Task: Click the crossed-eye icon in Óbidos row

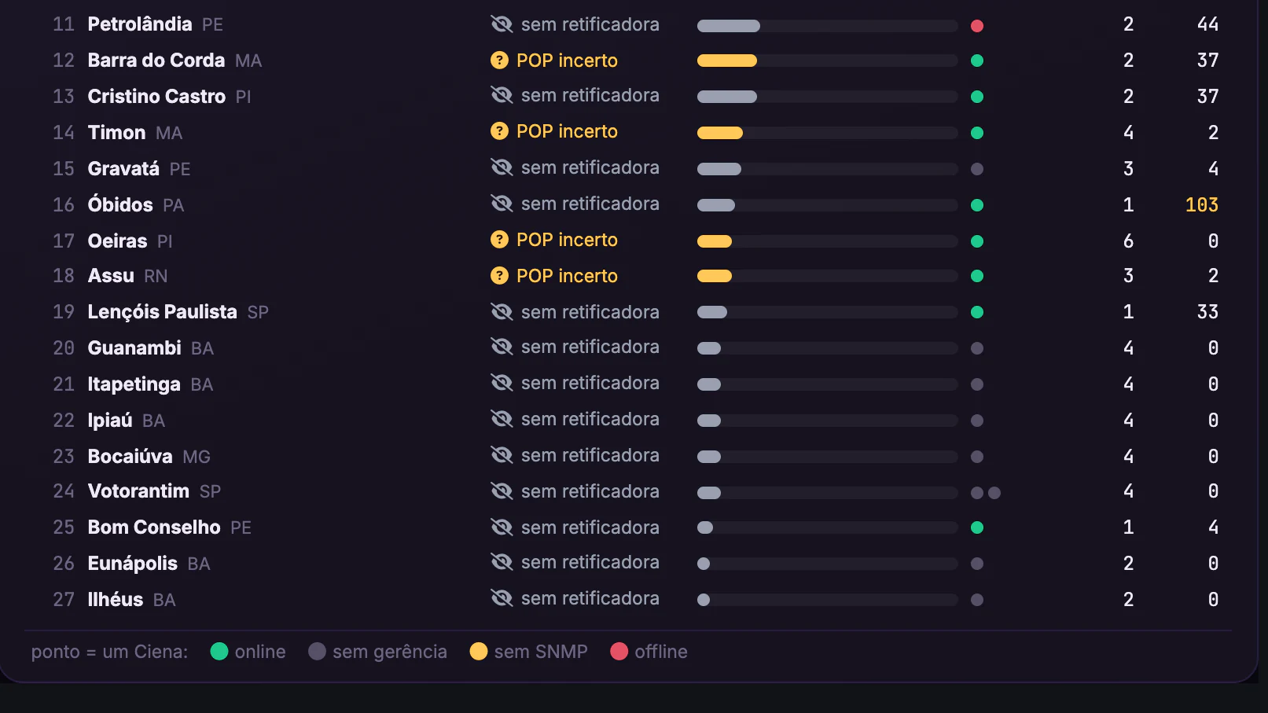Action: (x=502, y=204)
